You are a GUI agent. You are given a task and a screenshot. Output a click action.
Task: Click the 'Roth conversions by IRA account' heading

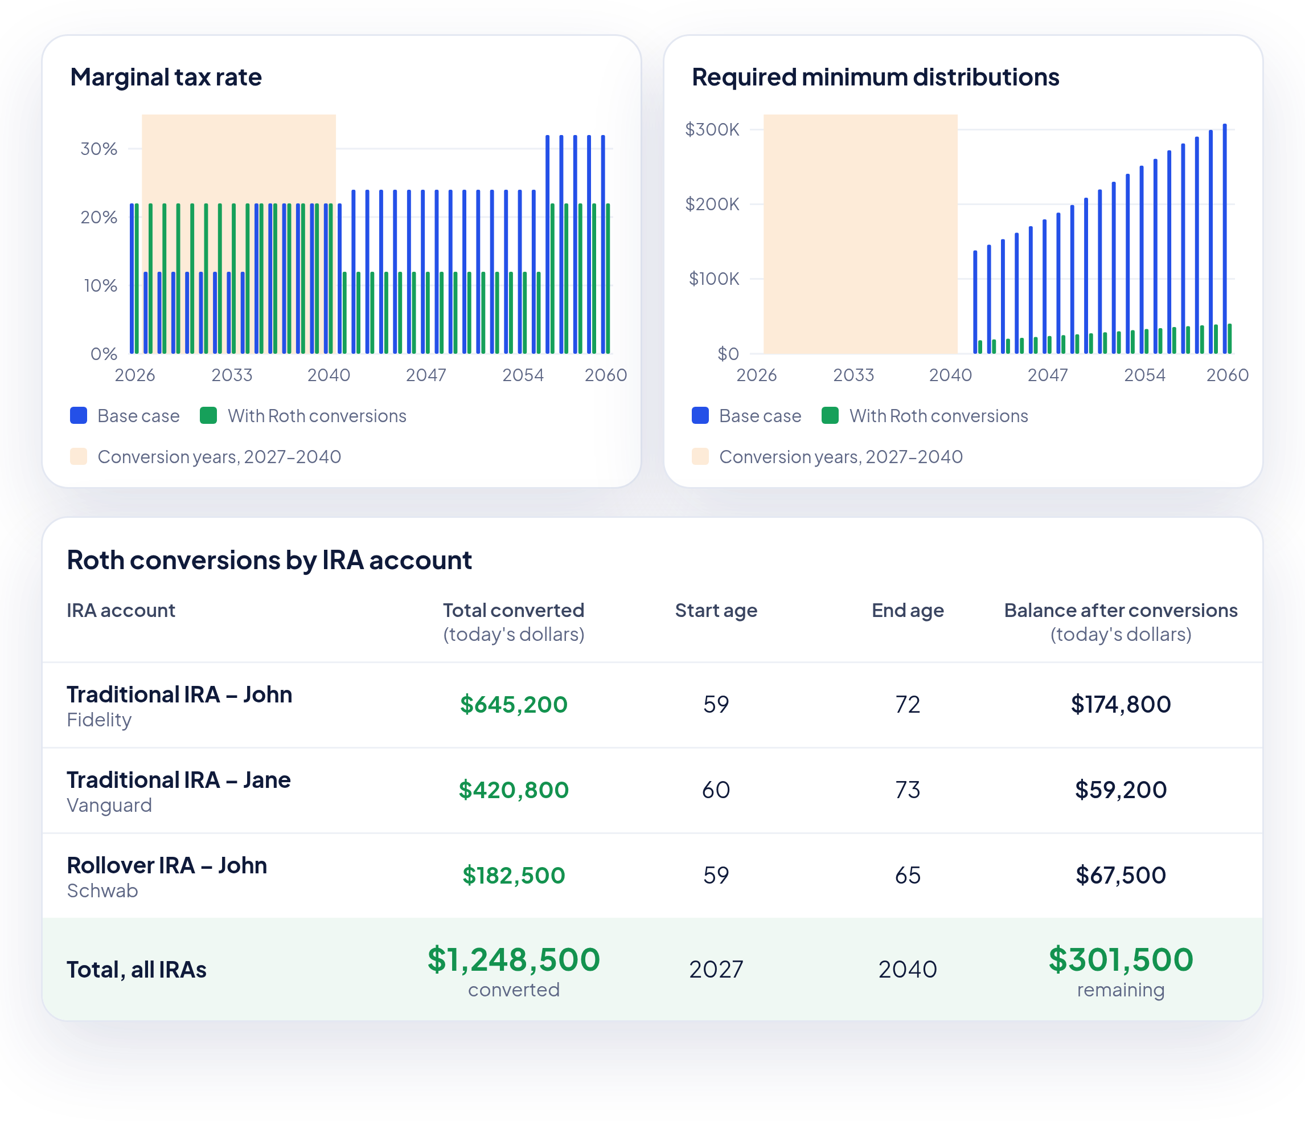[x=269, y=560]
